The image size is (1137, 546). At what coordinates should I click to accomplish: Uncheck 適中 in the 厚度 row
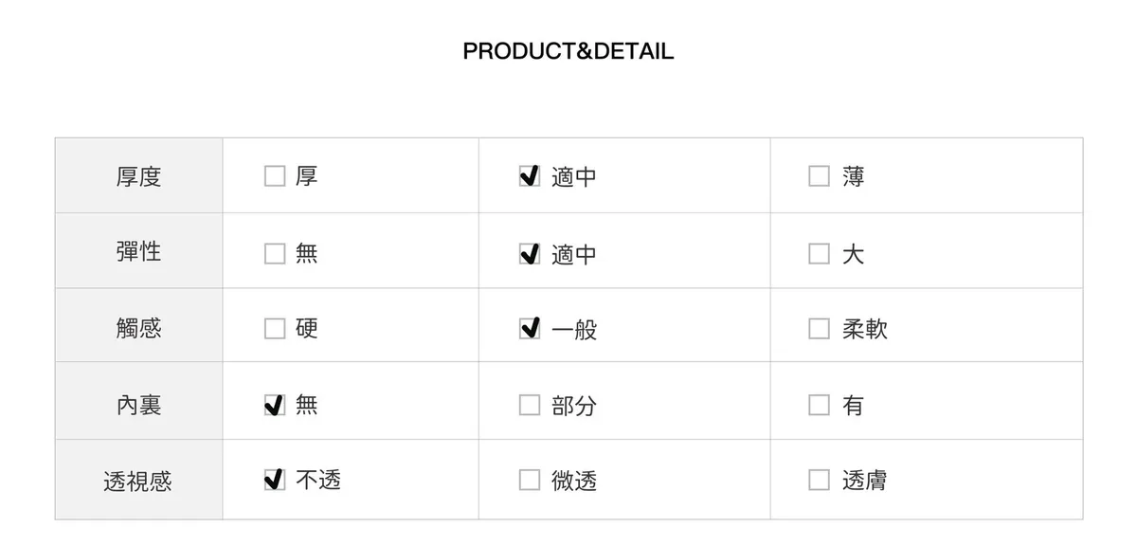point(530,176)
